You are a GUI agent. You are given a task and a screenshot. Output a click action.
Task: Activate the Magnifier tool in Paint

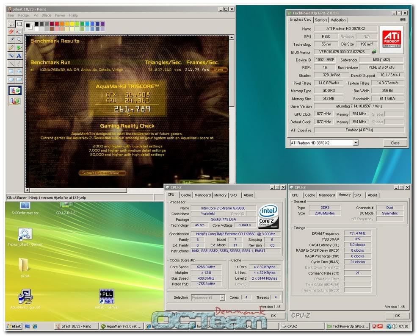pyautogui.click(x=19, y=40)
